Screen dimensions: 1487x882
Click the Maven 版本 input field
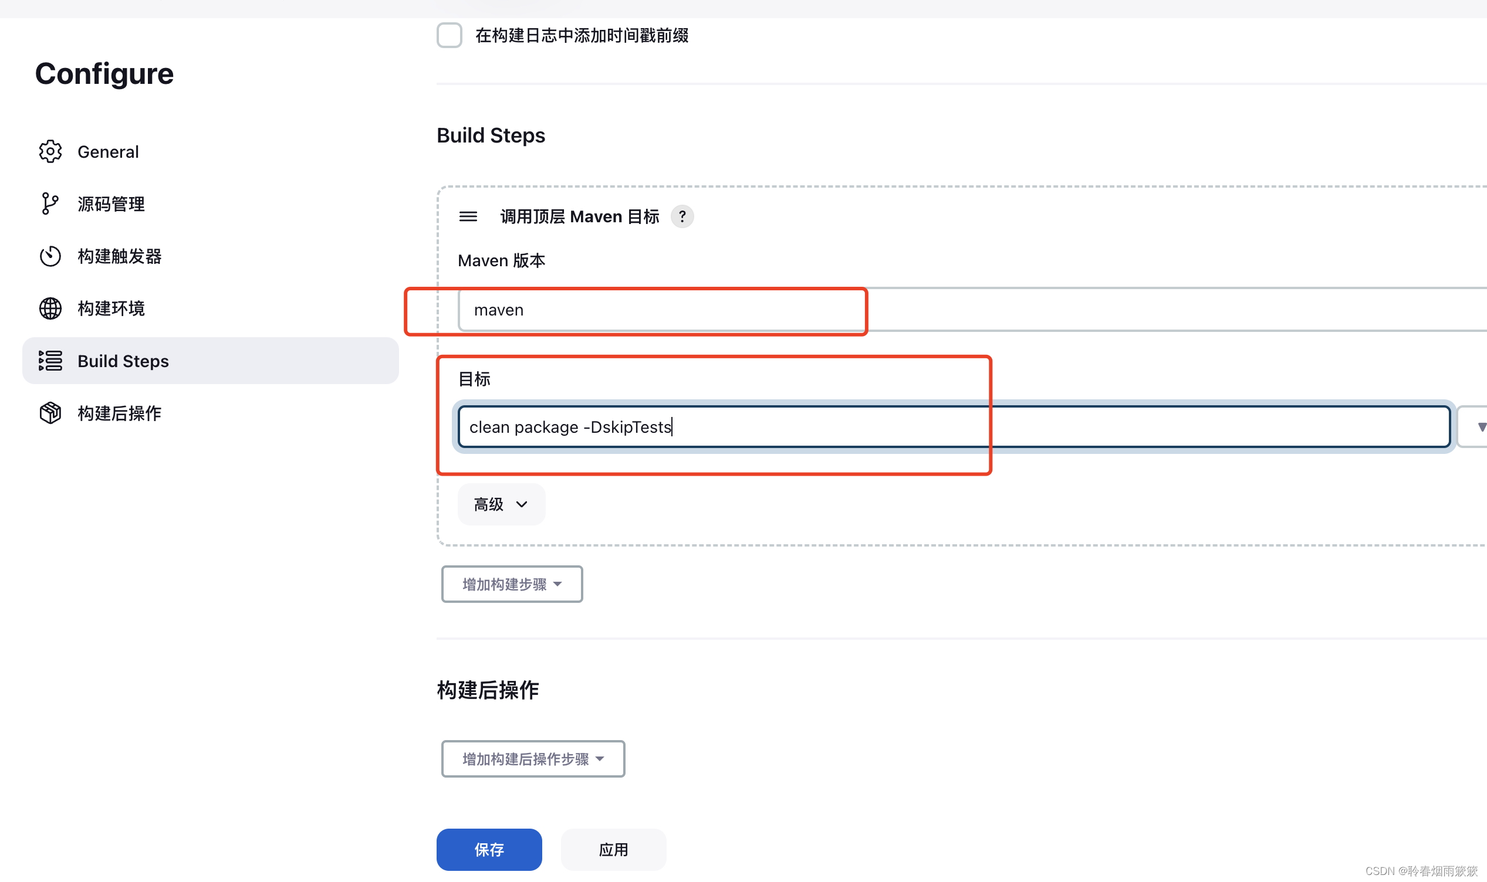coord(661,310)
